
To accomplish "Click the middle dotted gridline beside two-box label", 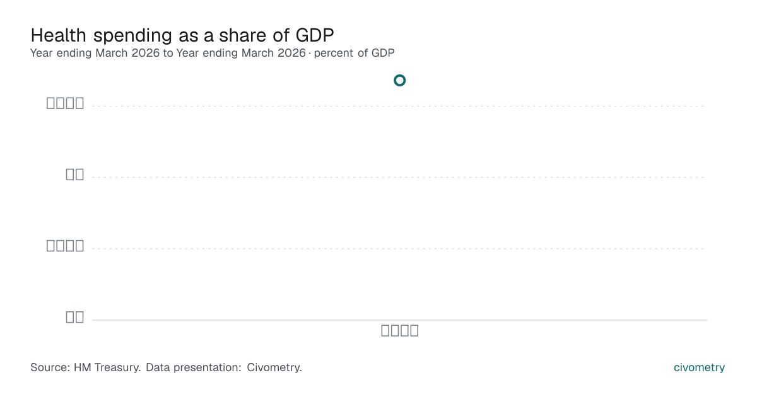I will (x=399, y=177).
